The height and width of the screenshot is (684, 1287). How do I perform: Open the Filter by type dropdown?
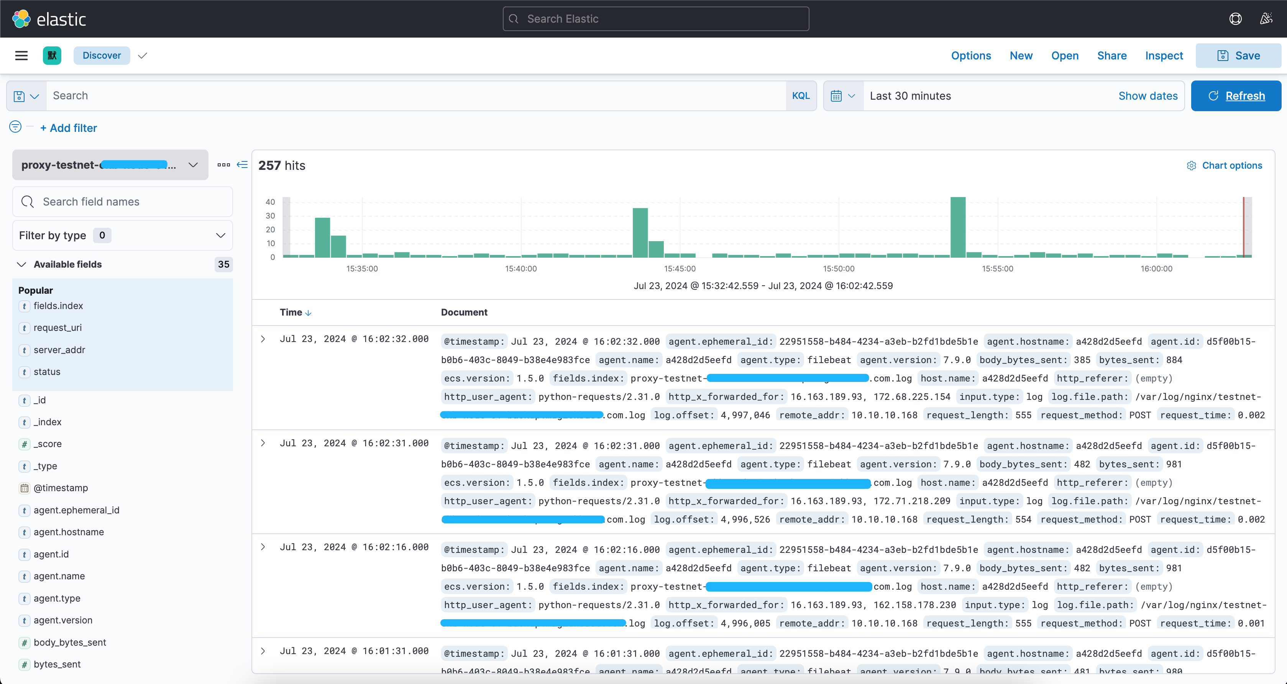coord(122,235)
